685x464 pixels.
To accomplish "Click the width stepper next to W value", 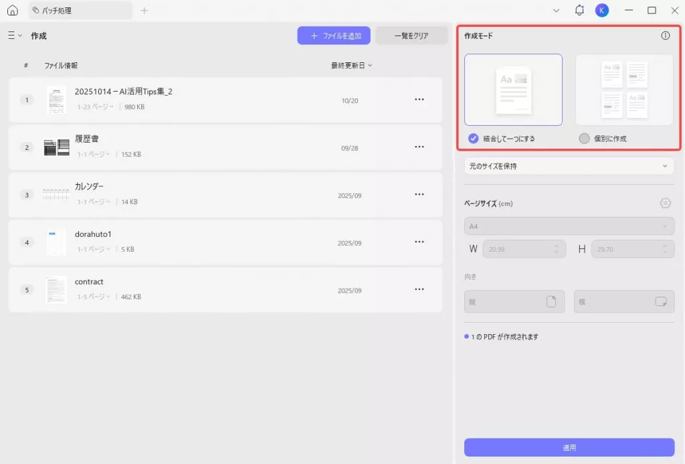I will pyautogui.click(x=555, y=248).
